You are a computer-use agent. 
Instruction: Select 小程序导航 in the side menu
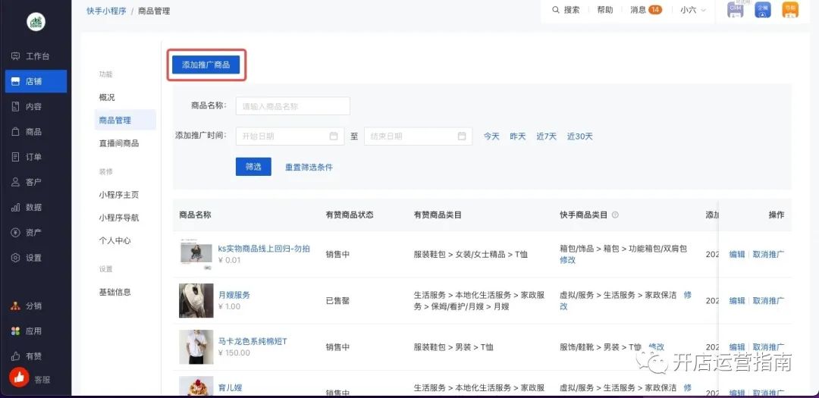pyautogui.click(x=118, y=218)
